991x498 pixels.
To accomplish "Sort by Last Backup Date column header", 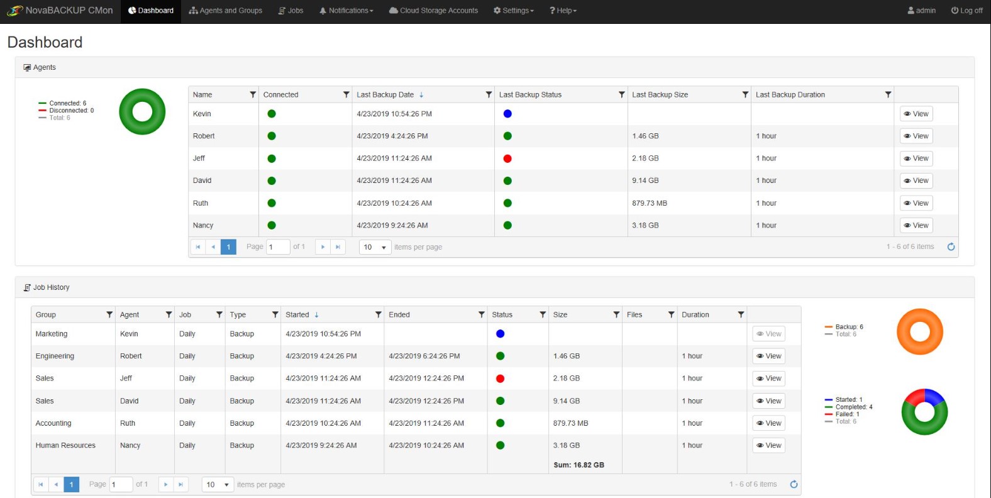I will (385, 95).
